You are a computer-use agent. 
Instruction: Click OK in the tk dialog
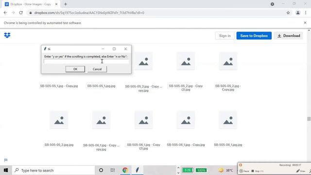point(75,69)
